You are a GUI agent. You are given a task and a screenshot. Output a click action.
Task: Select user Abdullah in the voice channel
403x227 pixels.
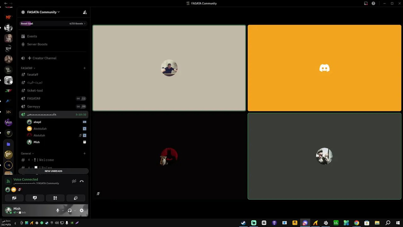[x=39, y=135]
